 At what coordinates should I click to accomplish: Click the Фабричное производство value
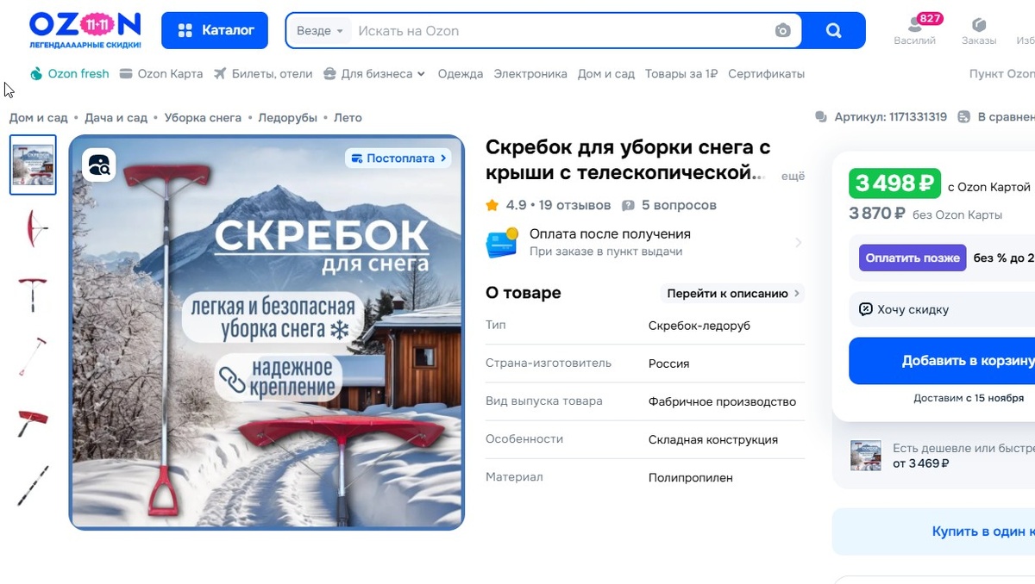click(x=722, y=401)
